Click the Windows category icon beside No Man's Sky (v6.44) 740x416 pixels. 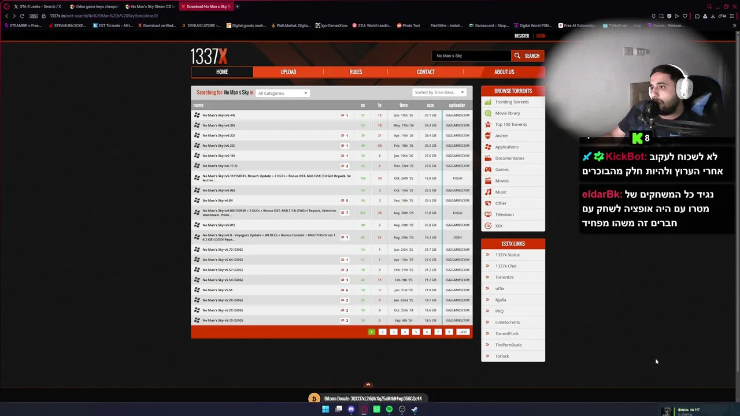[x=197, y=115]
